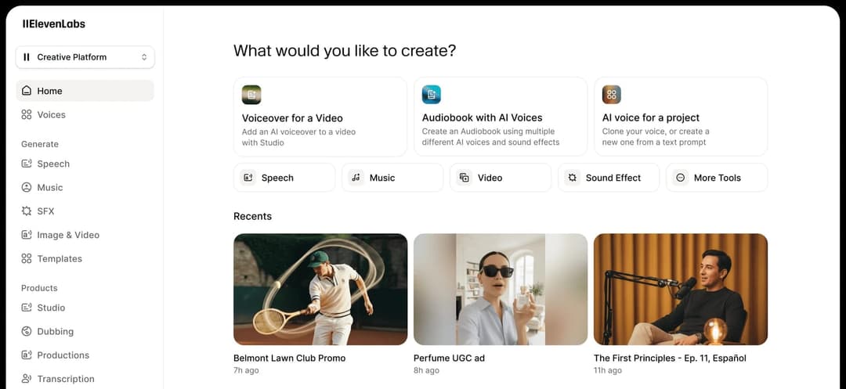Click the 'Products' section label
This screenshot has width=846, height=389.
(39, 288)
